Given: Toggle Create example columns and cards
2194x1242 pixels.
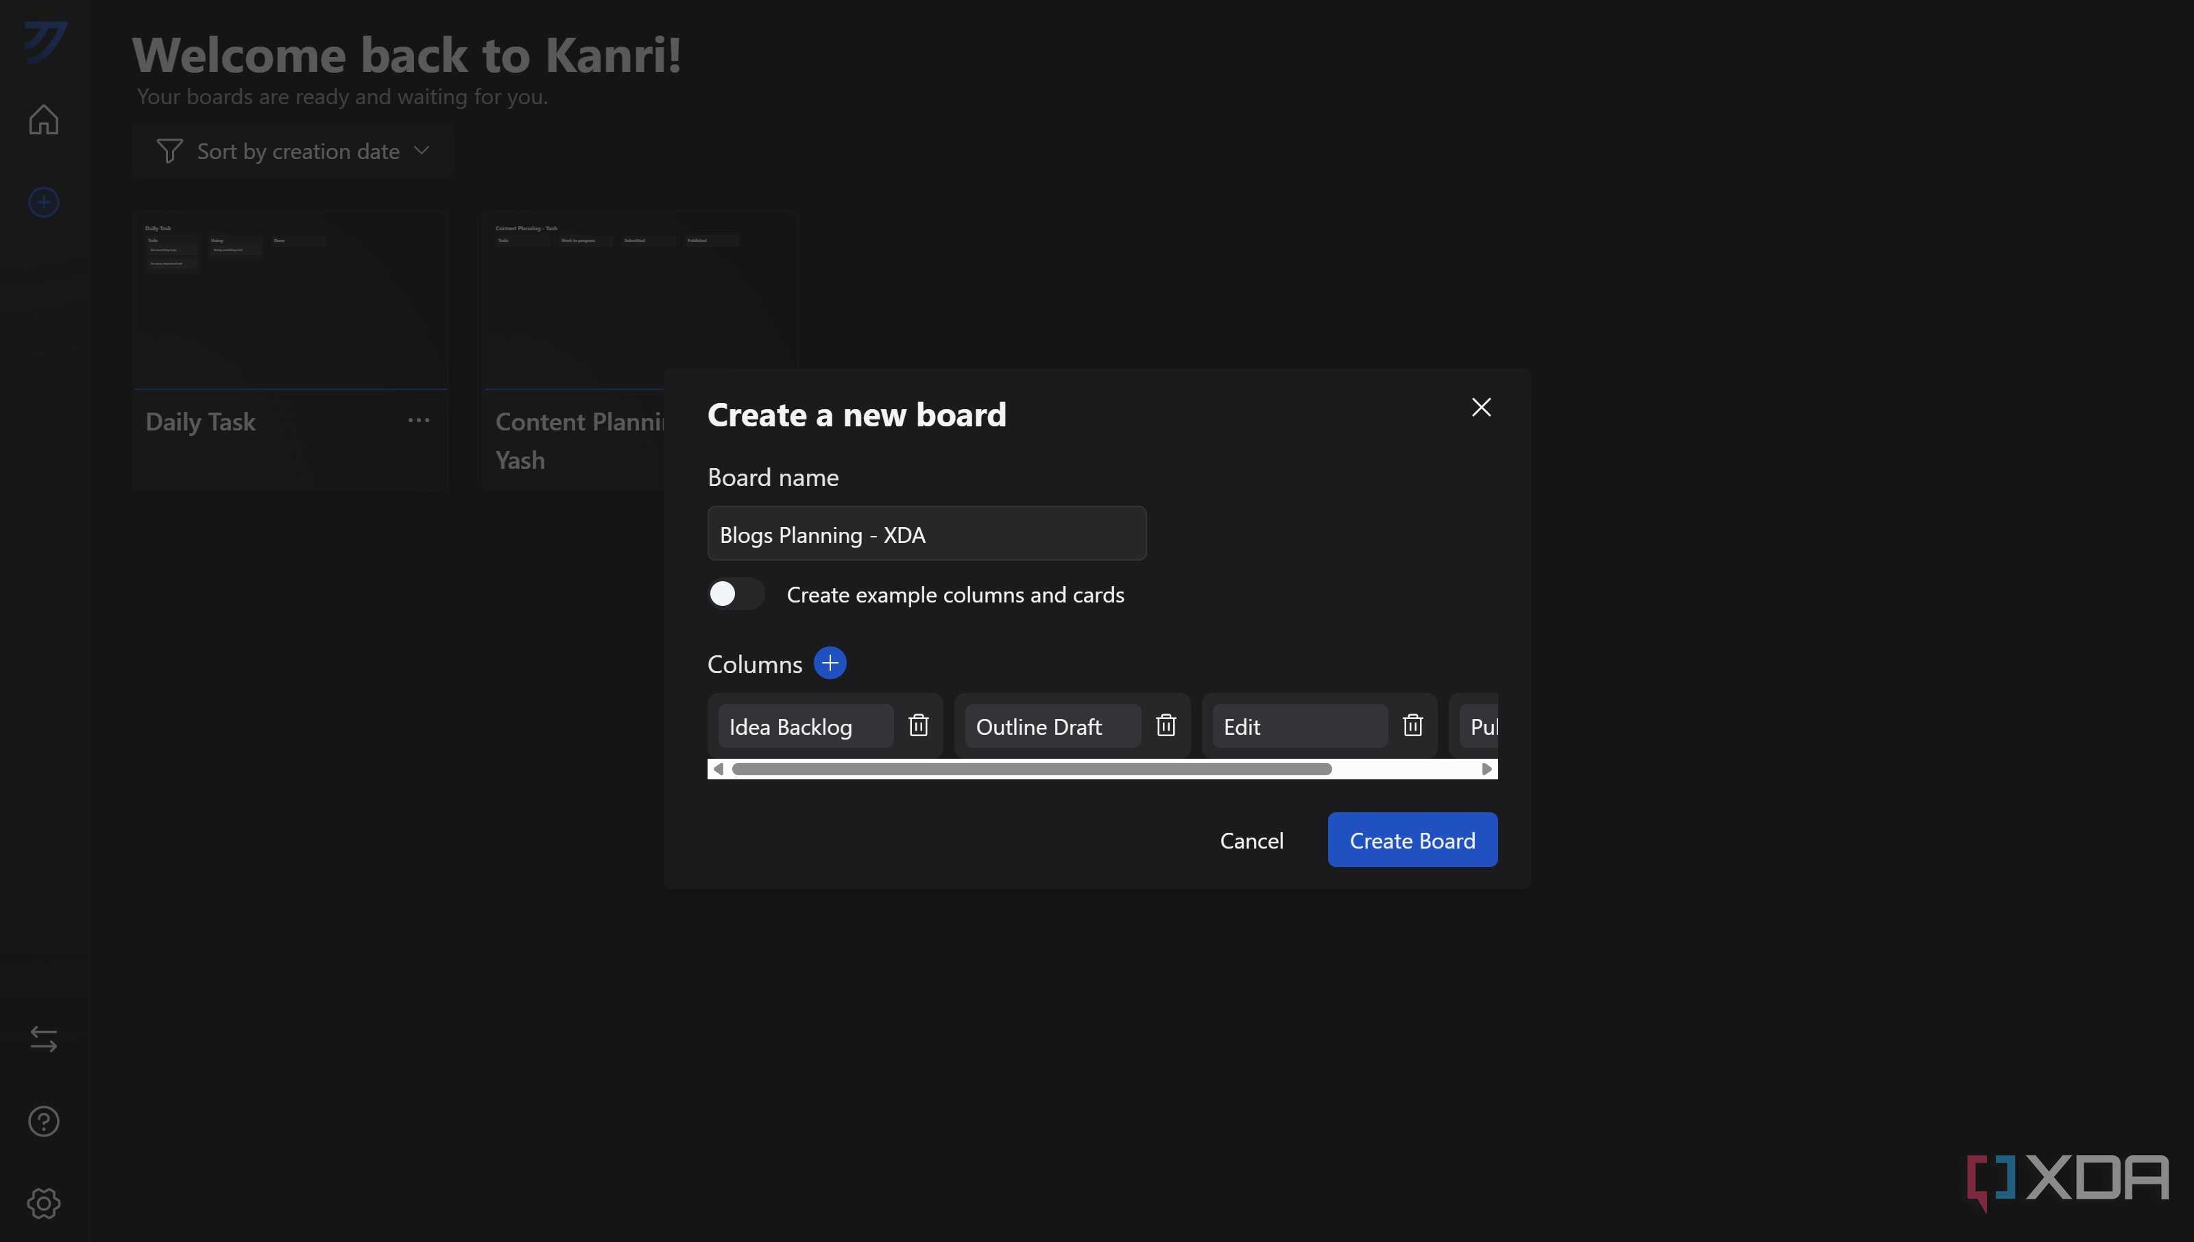Looking at the screenshot, I should click(735, 594).
